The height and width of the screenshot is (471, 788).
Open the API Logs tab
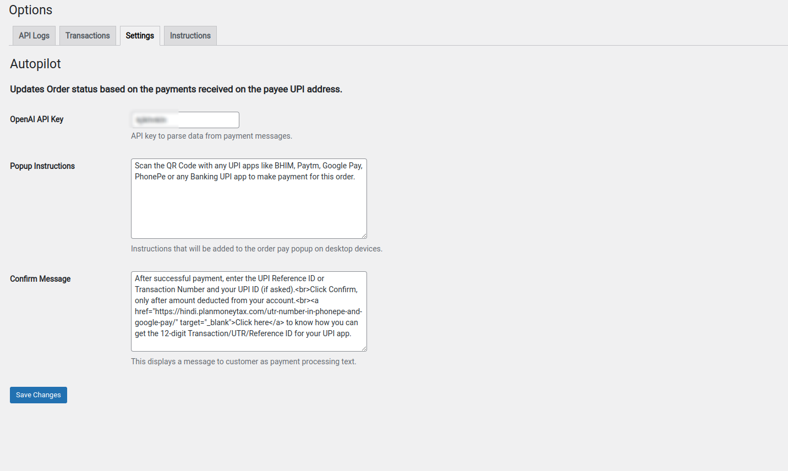click(x=34, y=36)
